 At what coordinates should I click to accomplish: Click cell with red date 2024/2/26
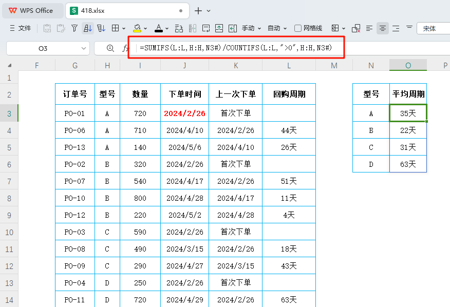tap(184, 113)
